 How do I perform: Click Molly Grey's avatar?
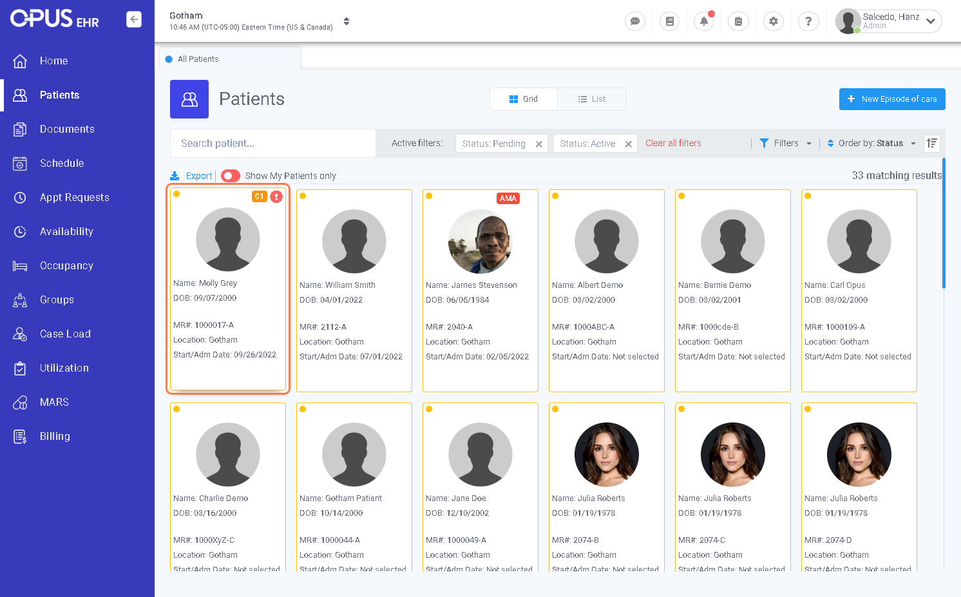pyautogui.click(x=228, y=240)
